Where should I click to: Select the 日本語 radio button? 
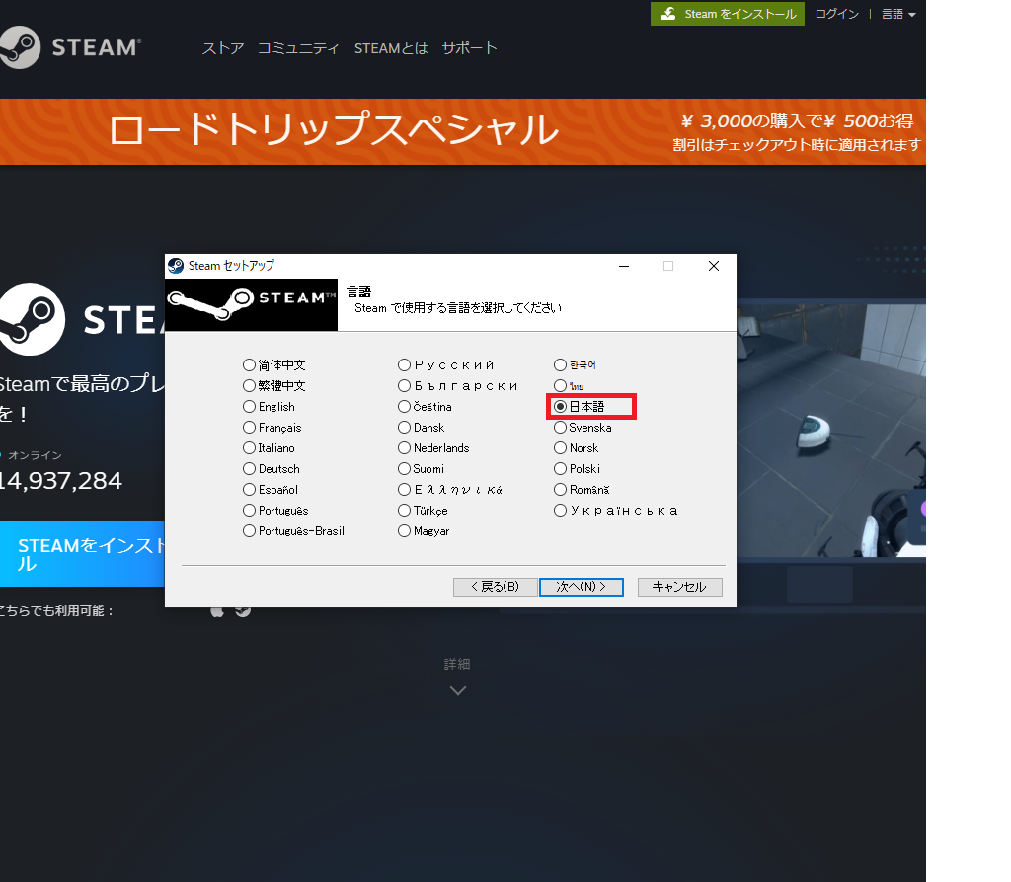coord(560,407)
